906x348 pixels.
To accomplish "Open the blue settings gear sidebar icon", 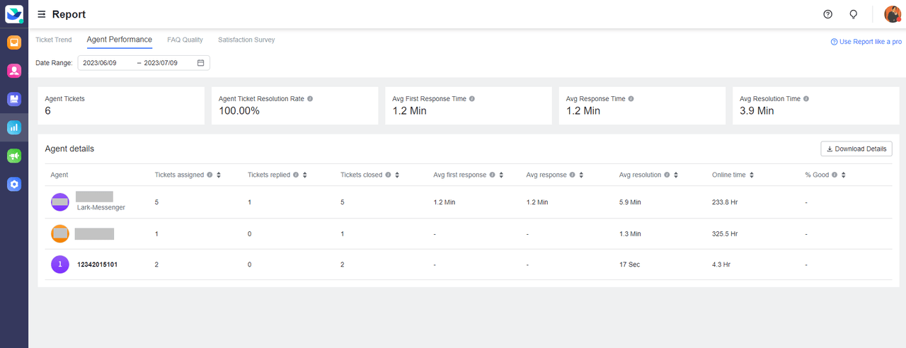I will pyautogui.click(x=14, y=185).
